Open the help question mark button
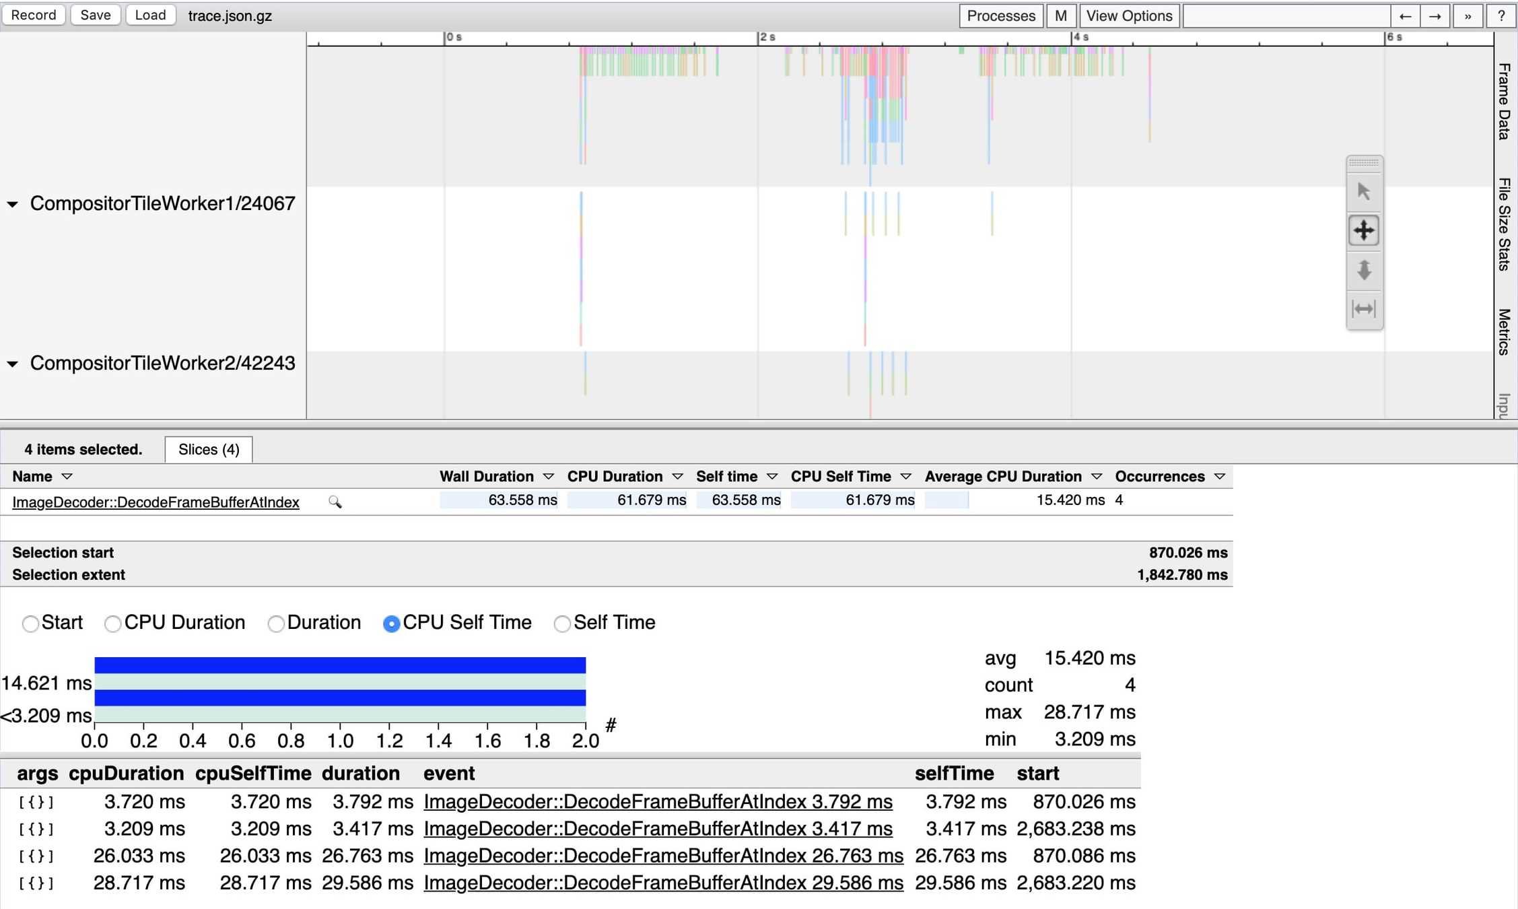 coord(1500,15)
